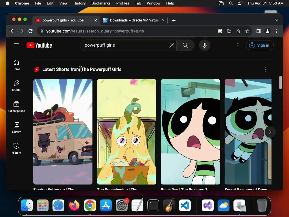The width and height of the screenshot is (289, 217).
Task: Click the YouTube logo
Action: 39,45
